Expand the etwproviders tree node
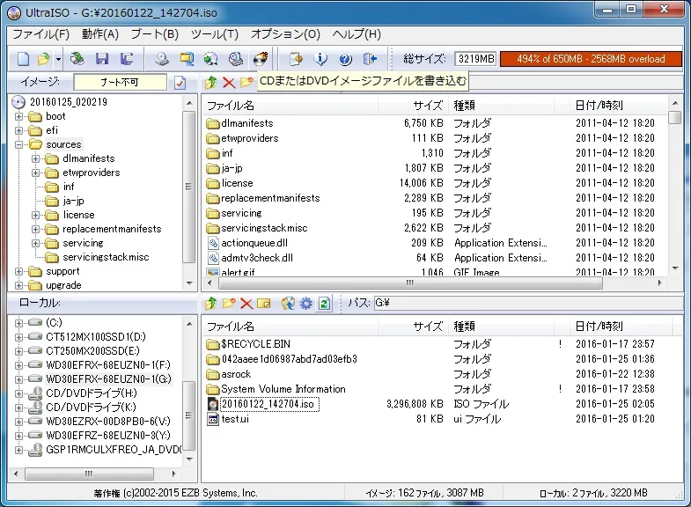The width and height of the screenshot is (691, 507). [36, 173]
